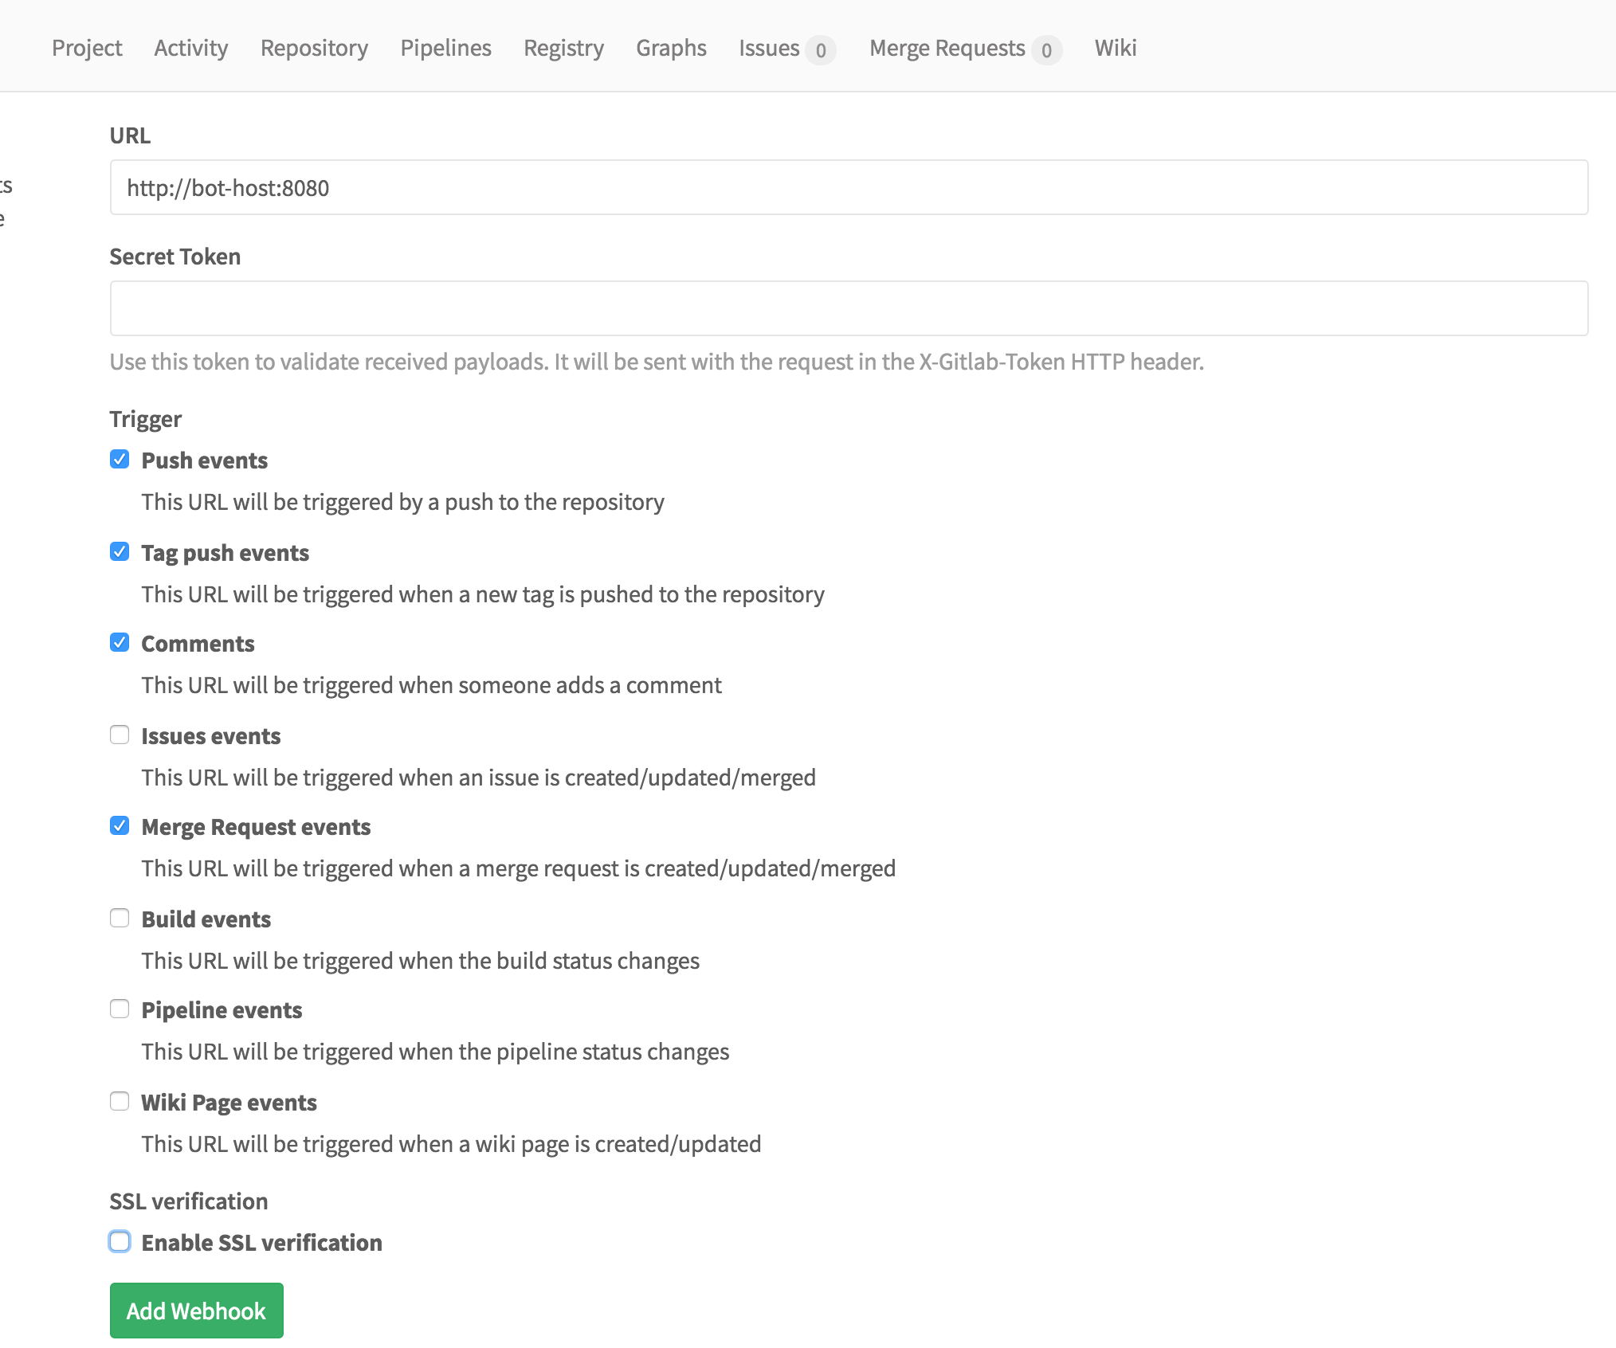The height and width of the screenshot is (1348, 1616).
Task: Select the Registry tab
Action: click(563, 48)
